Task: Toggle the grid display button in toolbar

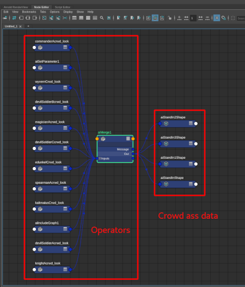Action: point(217,18)
